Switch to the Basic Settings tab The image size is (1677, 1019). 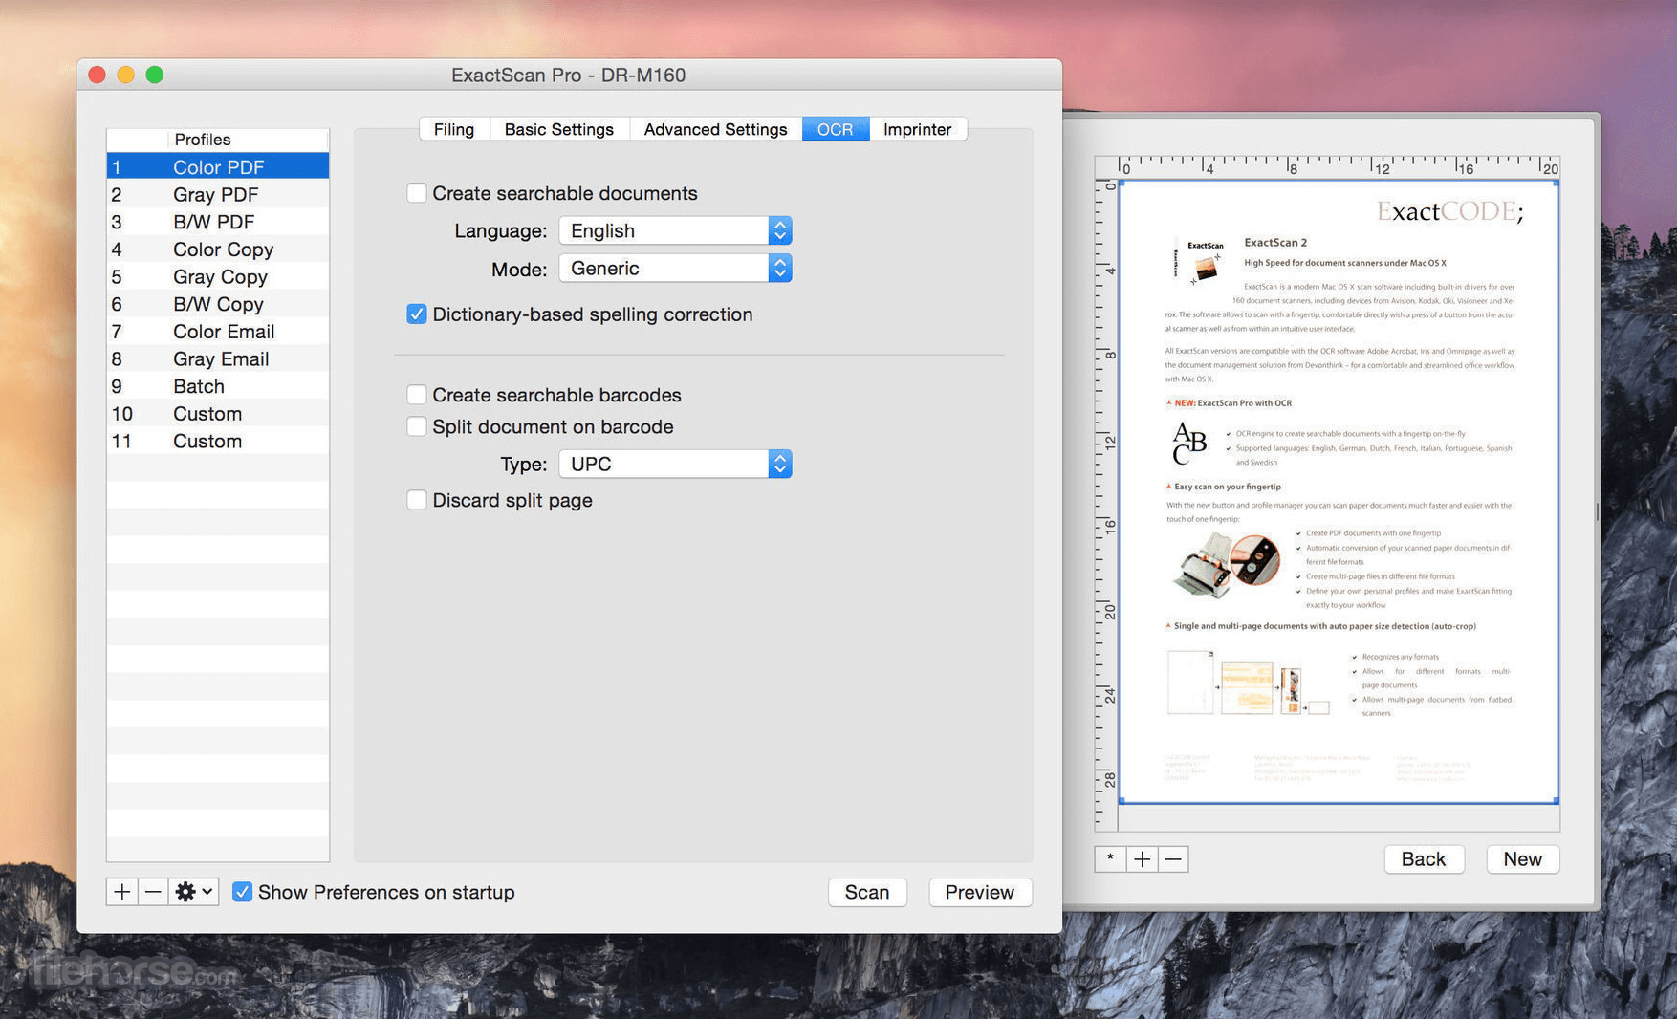coord(559,129)
